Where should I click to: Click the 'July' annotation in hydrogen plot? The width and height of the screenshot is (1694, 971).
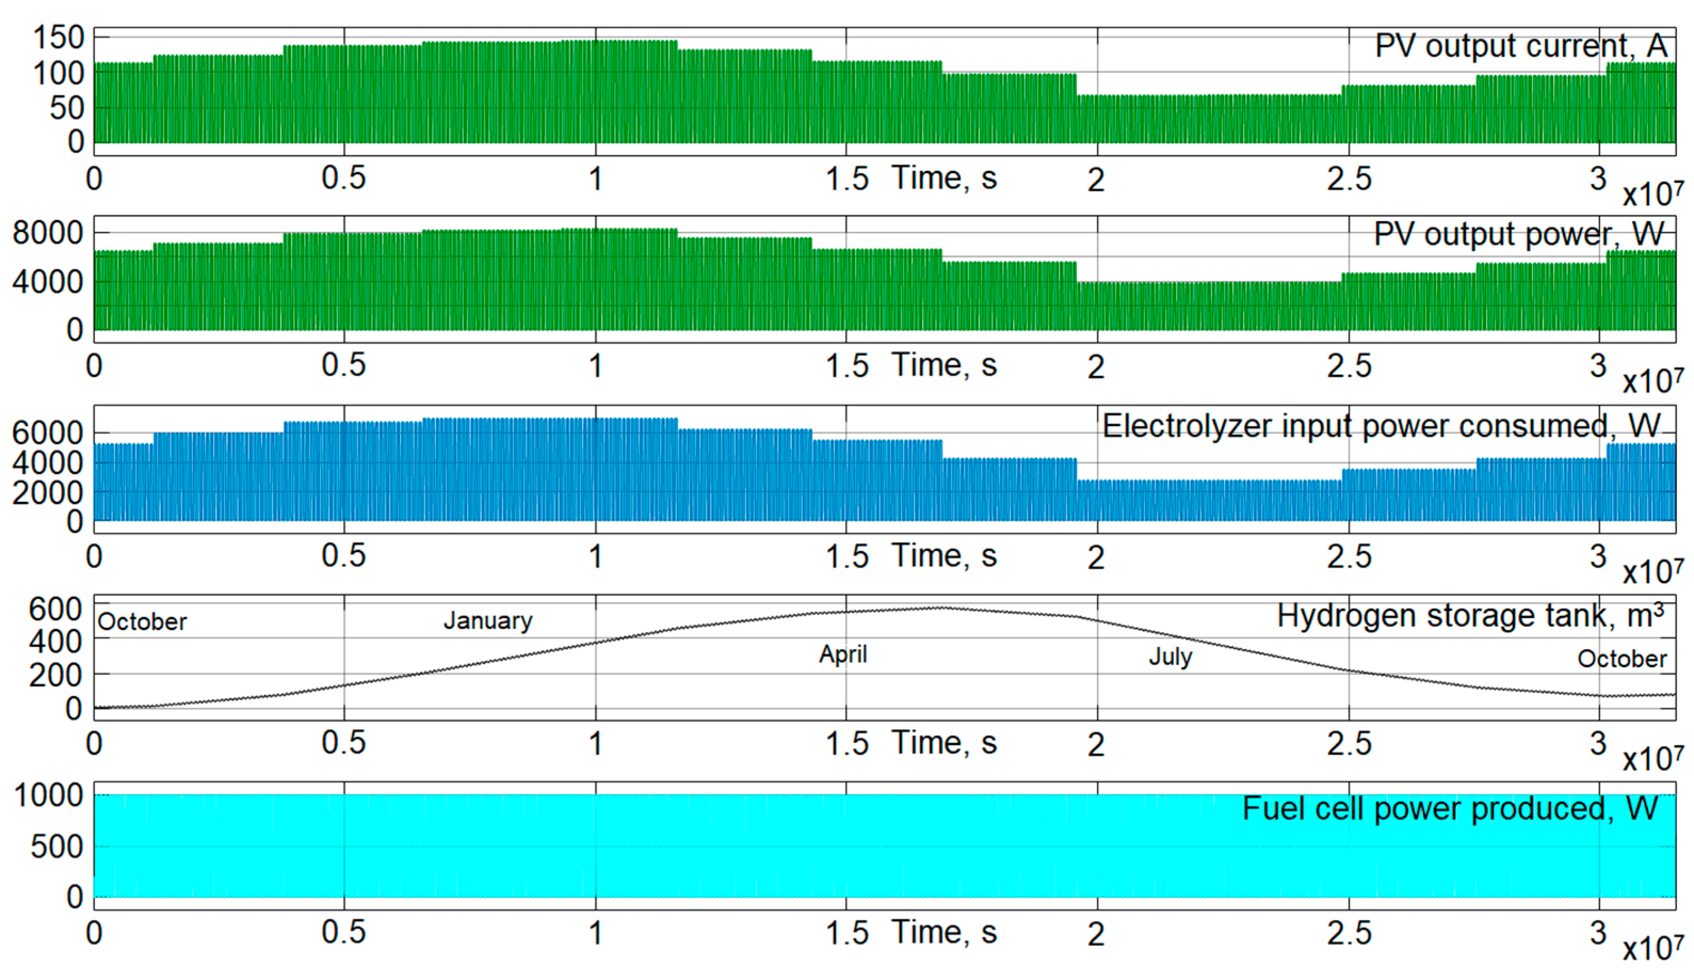[1170, 657]
